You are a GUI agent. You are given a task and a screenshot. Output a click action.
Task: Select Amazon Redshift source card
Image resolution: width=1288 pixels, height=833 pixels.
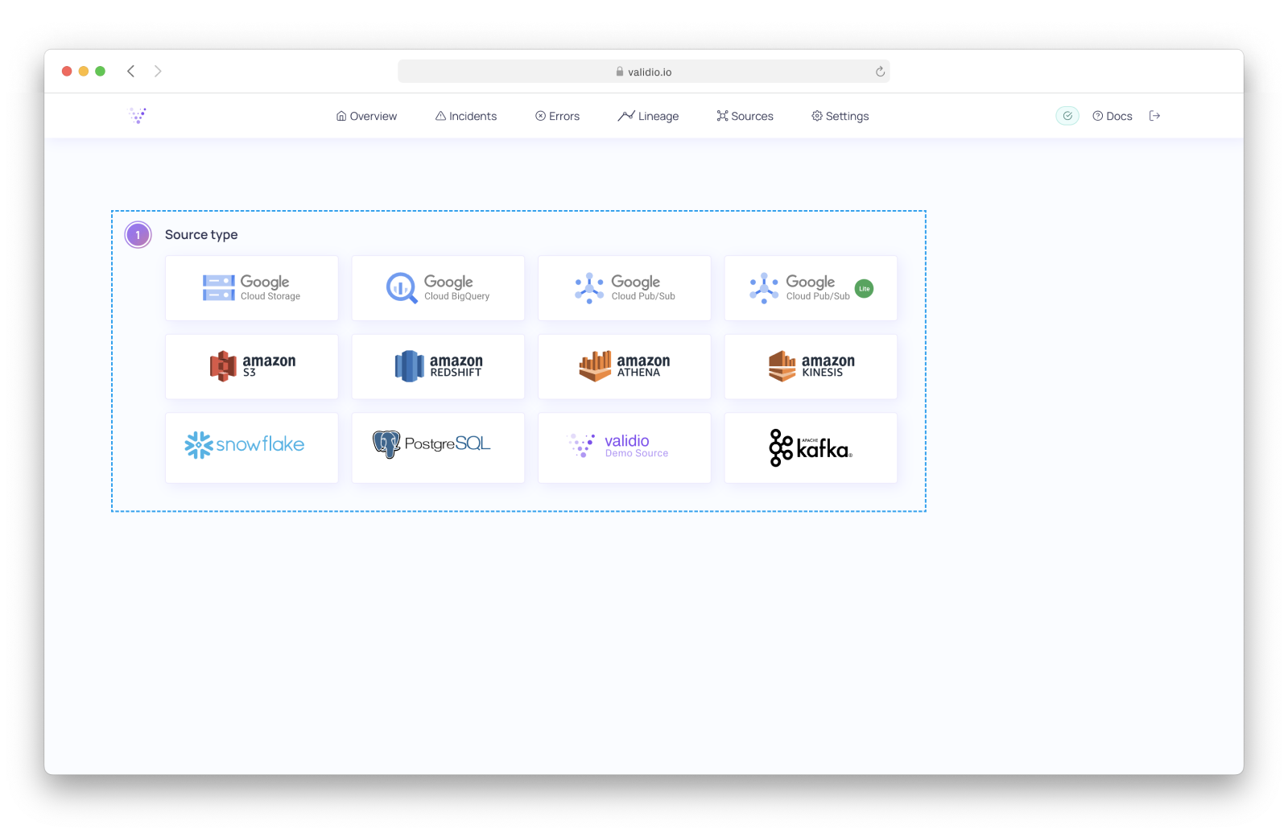pyautogui.click(x=438, y=366)
